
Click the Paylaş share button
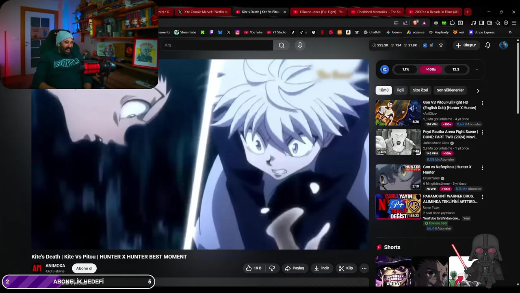(x=295, y=268)
